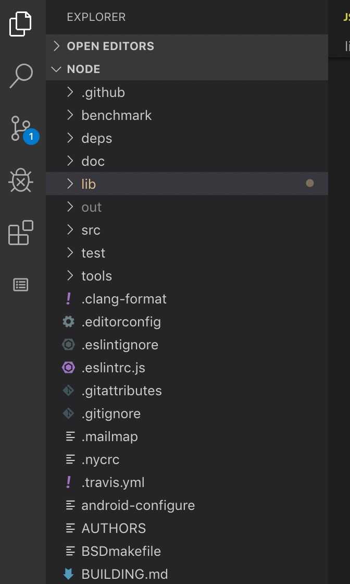Click the blue markdown arrow icon for BUILDING.md

point(68,574)
